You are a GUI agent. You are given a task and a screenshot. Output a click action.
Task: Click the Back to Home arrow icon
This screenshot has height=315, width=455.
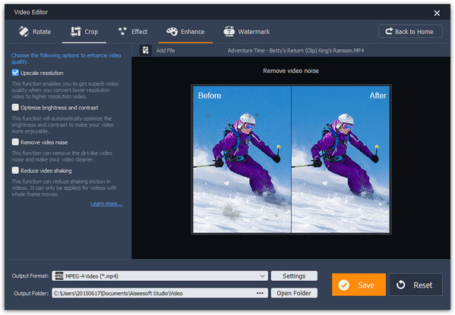click(x=389, y=31)
